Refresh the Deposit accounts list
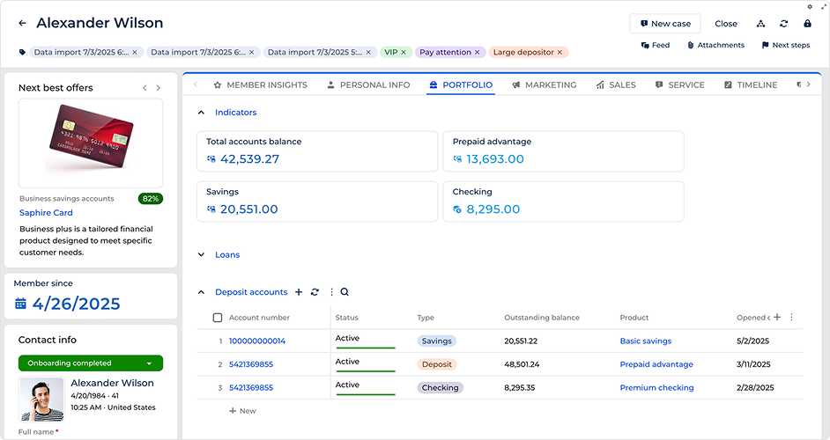 [x=315, y=292]
